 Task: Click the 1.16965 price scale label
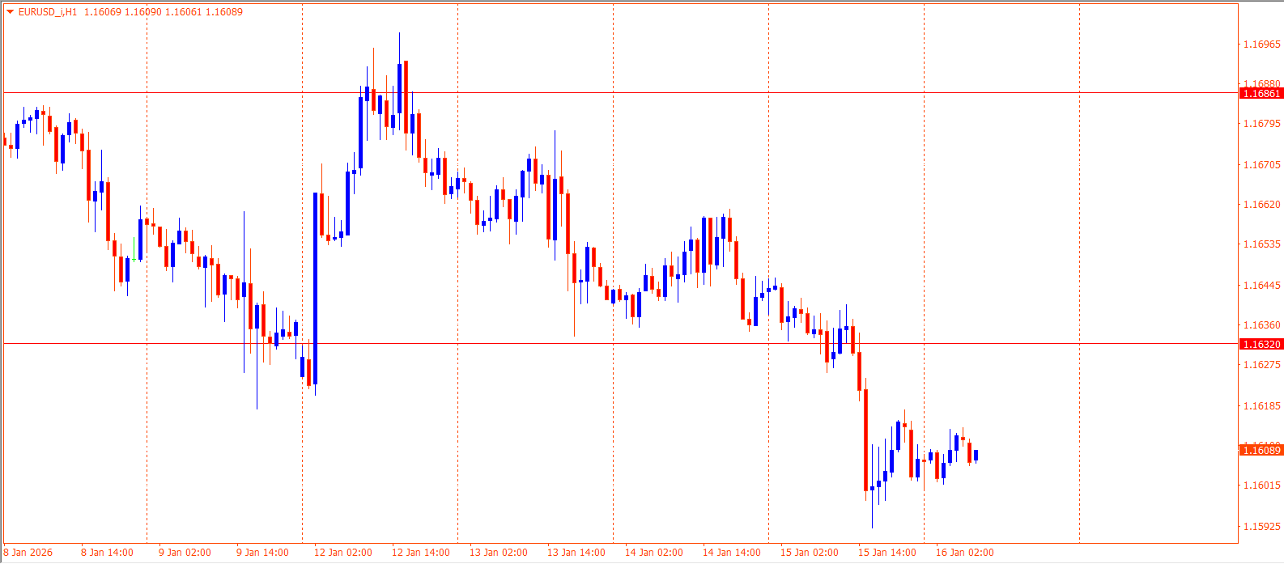click(x=1262, y=45)
